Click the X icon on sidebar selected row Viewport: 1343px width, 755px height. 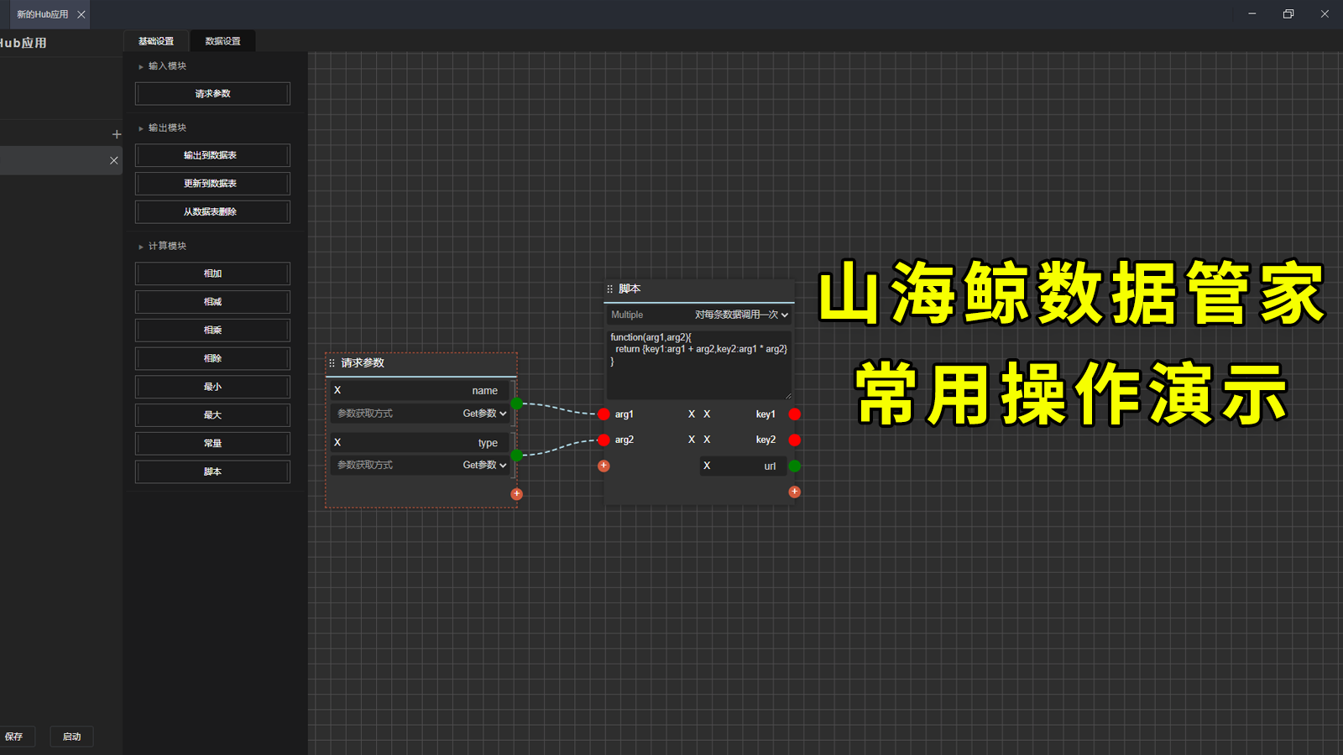[x=114, y=160]
